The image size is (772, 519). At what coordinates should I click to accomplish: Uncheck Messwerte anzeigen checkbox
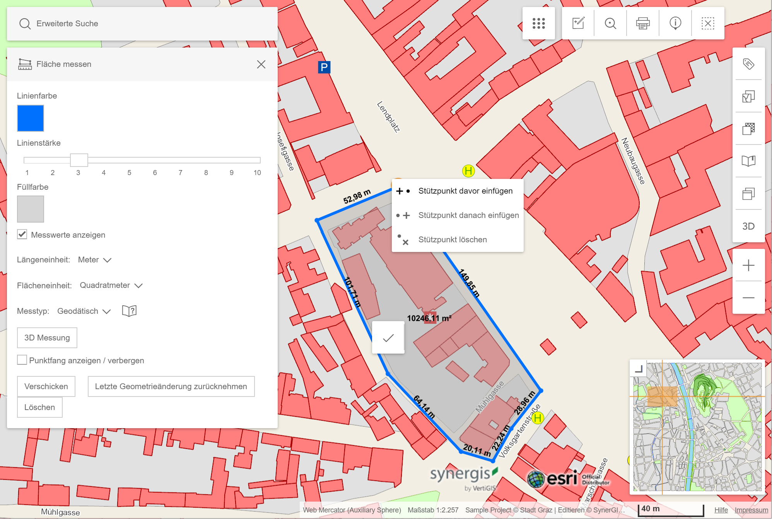[22, 235]
